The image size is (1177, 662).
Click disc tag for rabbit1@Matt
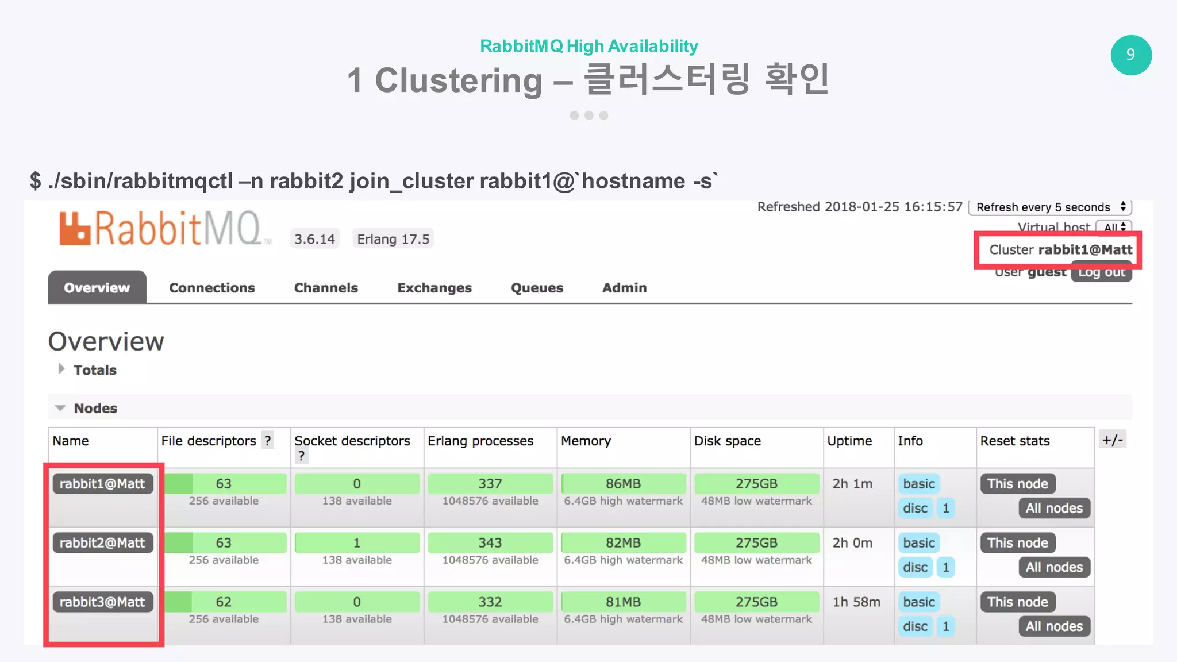(x=915, y=509)
